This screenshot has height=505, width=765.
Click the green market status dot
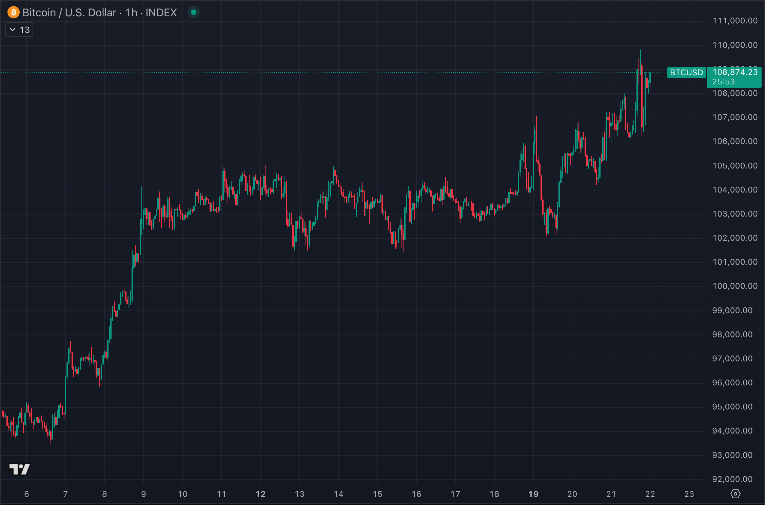coord(194,13)
